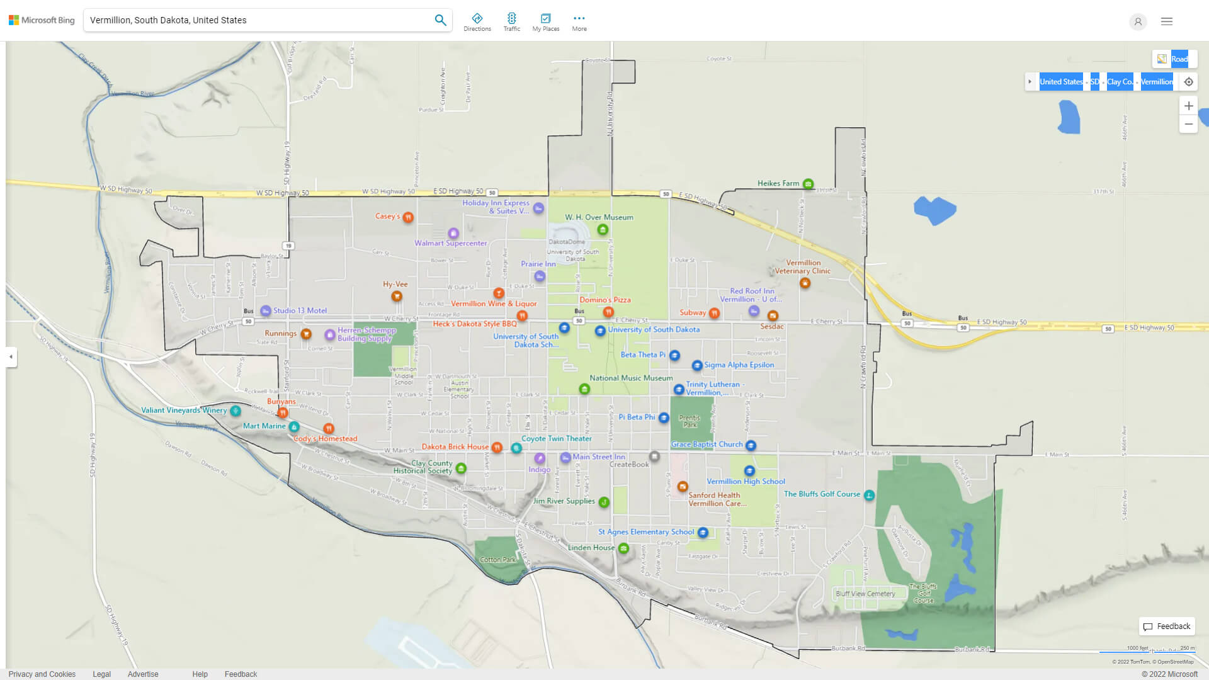The width and height of the screenshot is (1209, 680).
Task: Click the Casey's restaurant map pin
Action: [x=409, y=217]
